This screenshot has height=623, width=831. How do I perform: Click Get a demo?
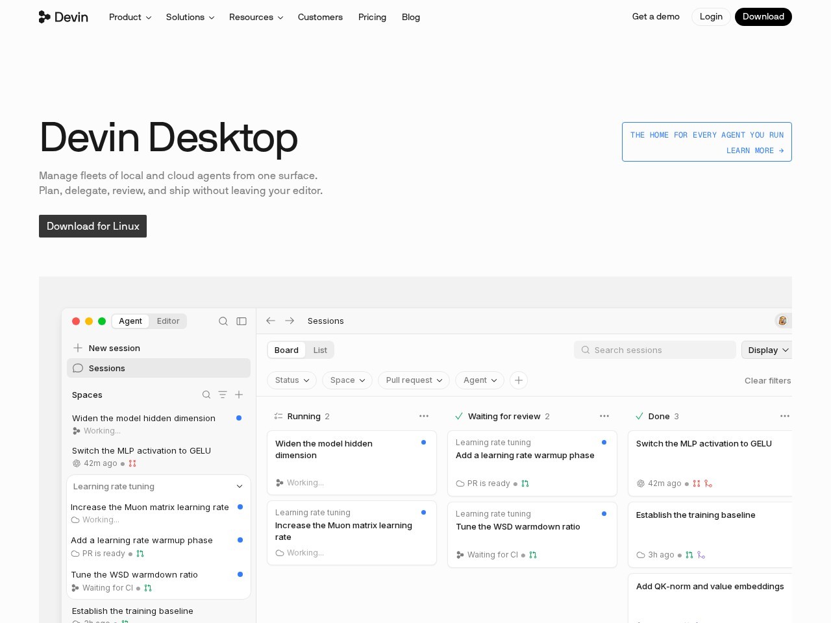pos(656,17)
